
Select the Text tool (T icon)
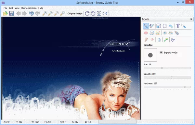178,26
